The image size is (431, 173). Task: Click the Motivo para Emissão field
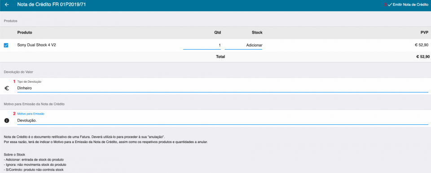coord(223,120)
